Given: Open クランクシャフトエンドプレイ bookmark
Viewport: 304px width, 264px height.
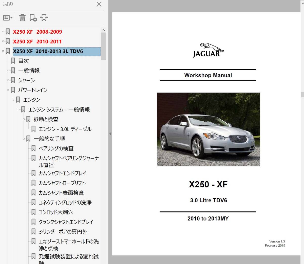Looking at the screenshot, I should tap(66, 222).
